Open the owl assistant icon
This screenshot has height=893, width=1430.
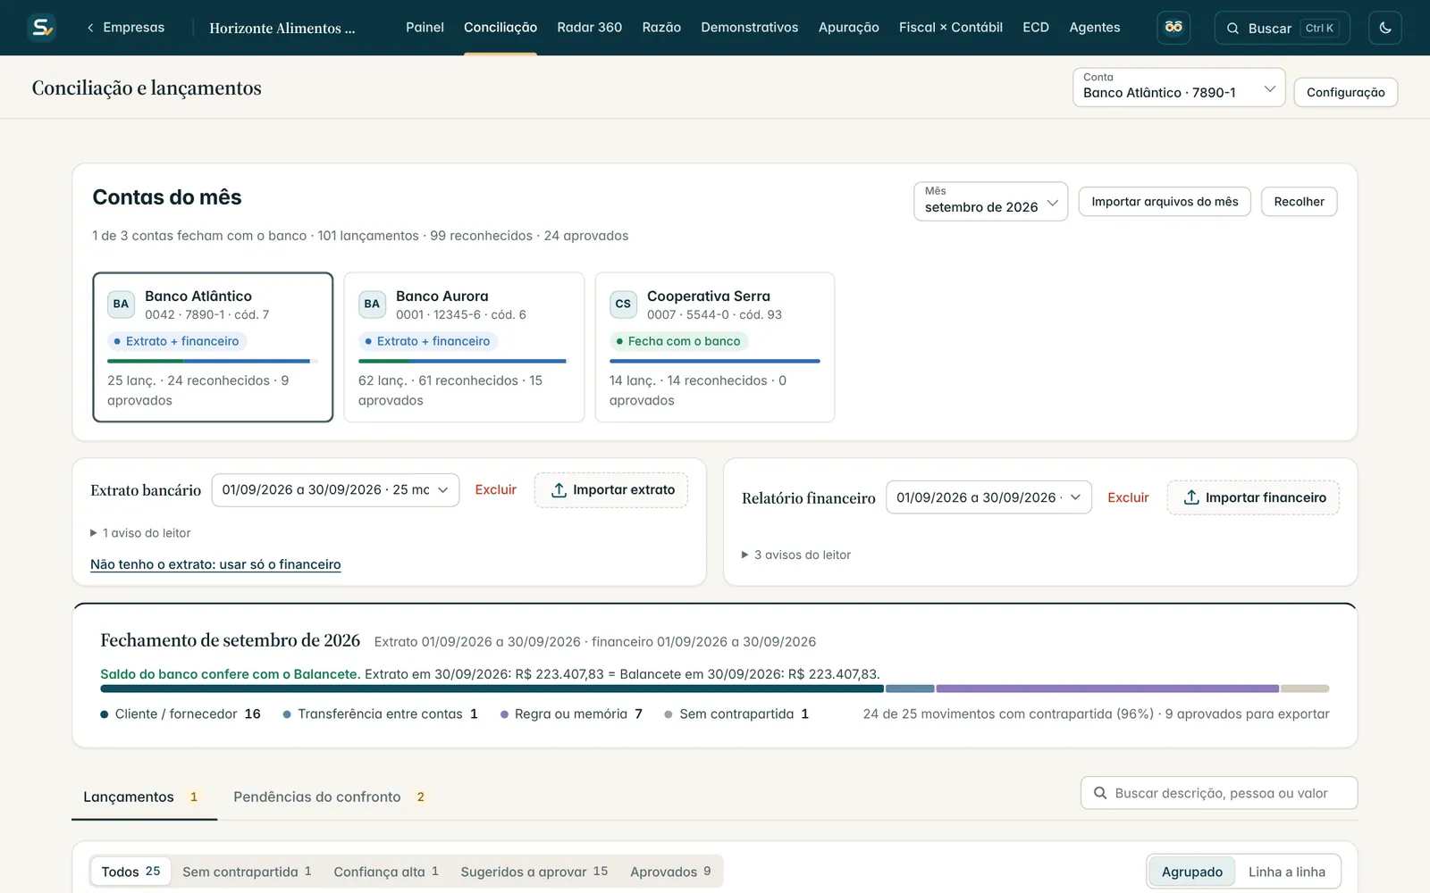(1173, 28)
